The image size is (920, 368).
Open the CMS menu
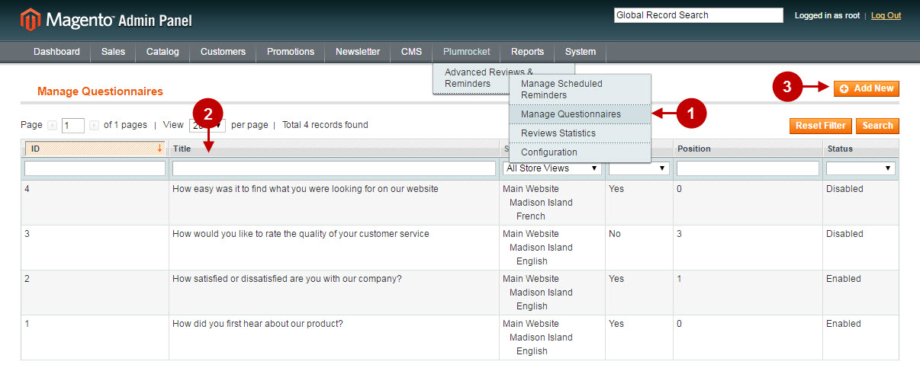pyautogui.click(x=411, y=52)
